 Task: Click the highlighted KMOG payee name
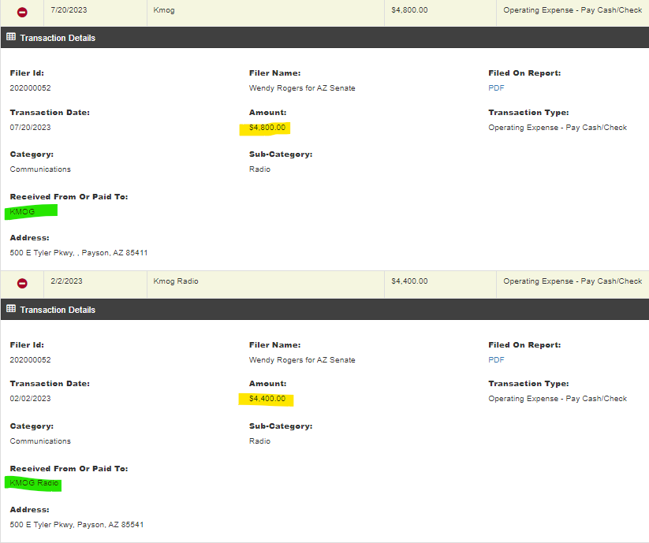22,212
